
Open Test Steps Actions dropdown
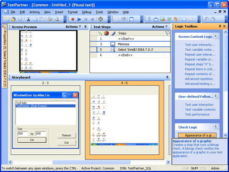[160, 27]
